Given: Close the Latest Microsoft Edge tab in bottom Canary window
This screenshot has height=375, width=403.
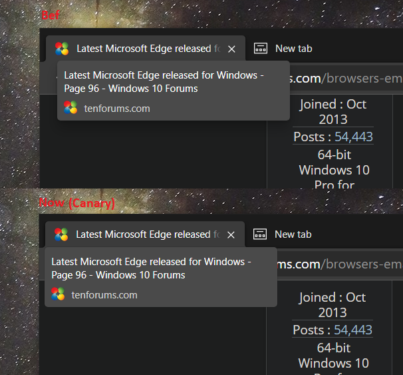Looking at the screenshot, I should [231, 234].
